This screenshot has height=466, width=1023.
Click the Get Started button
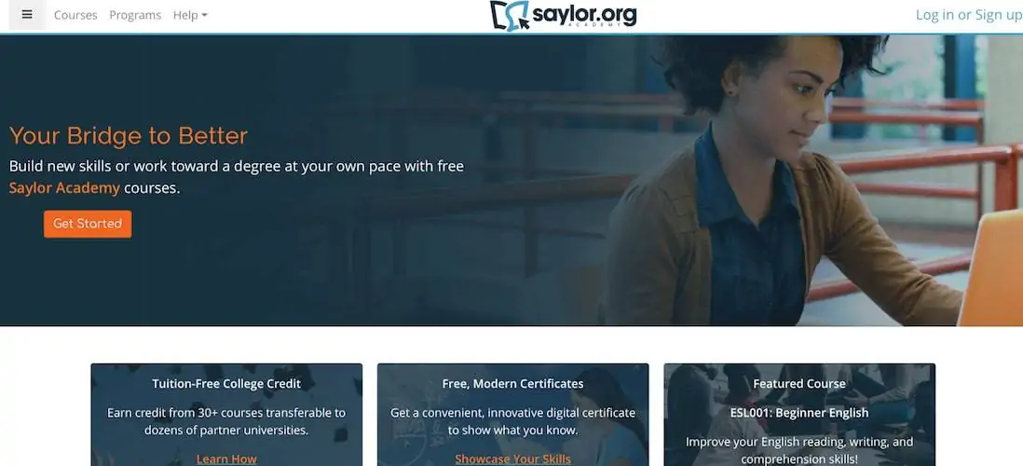coord(88,224)
